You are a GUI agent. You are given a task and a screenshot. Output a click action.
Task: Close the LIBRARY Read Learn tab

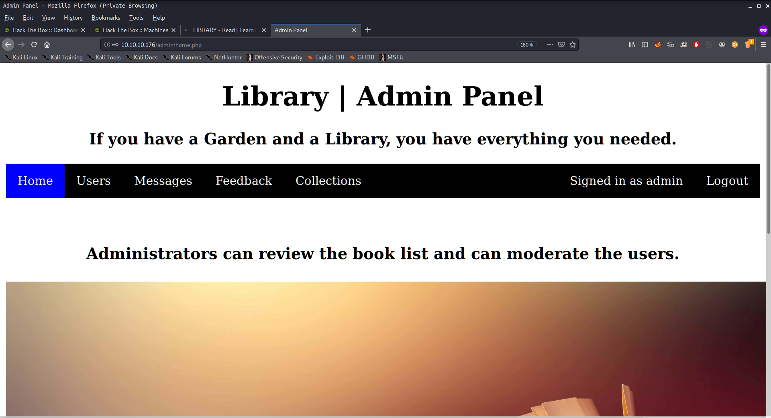pyautogui.click(x=264, y=30)
